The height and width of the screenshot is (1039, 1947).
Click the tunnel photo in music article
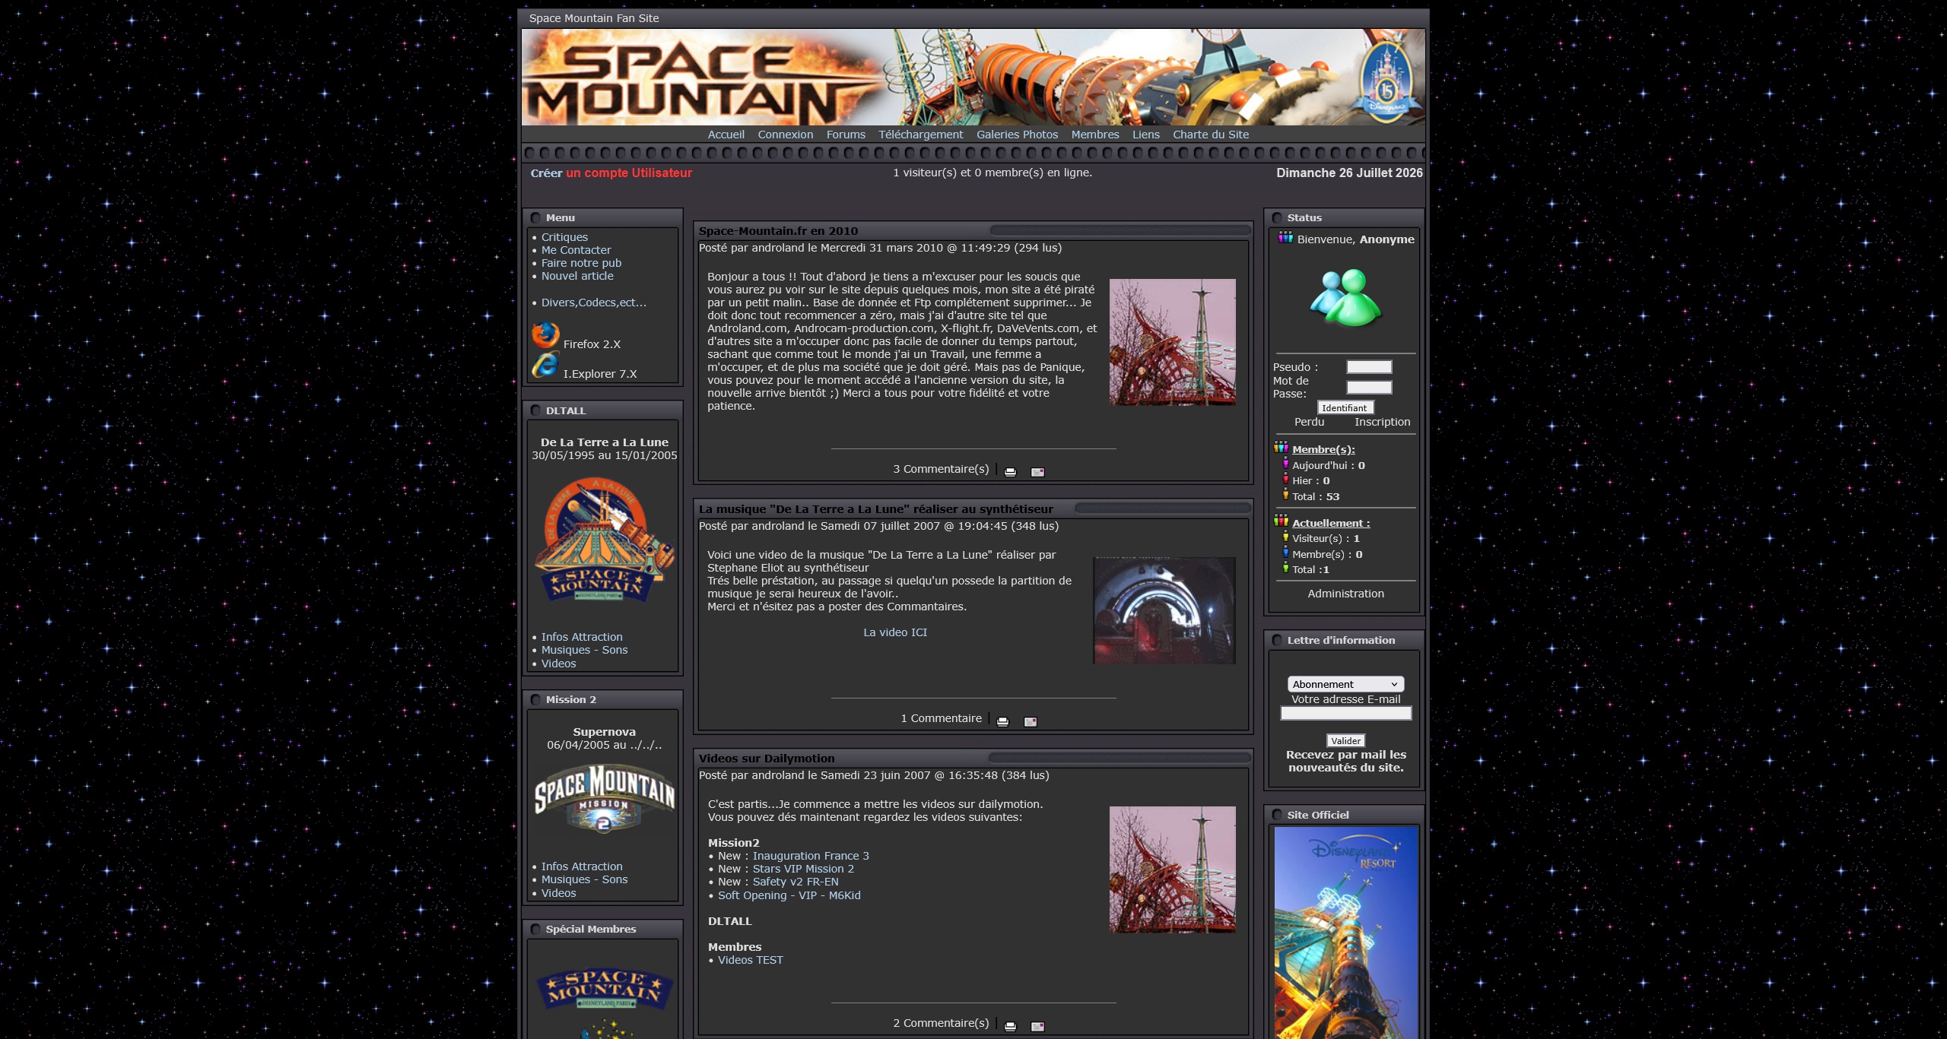click(1164, 610)
